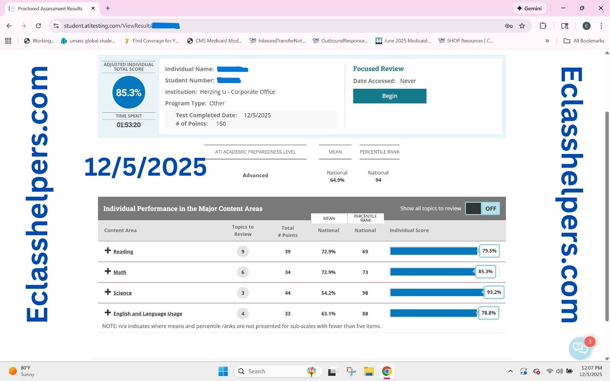Image resolution: width=610 pixels, height=381 pixels.
Task: Show more bookmarks with the chevron
Action: (547, 41)
